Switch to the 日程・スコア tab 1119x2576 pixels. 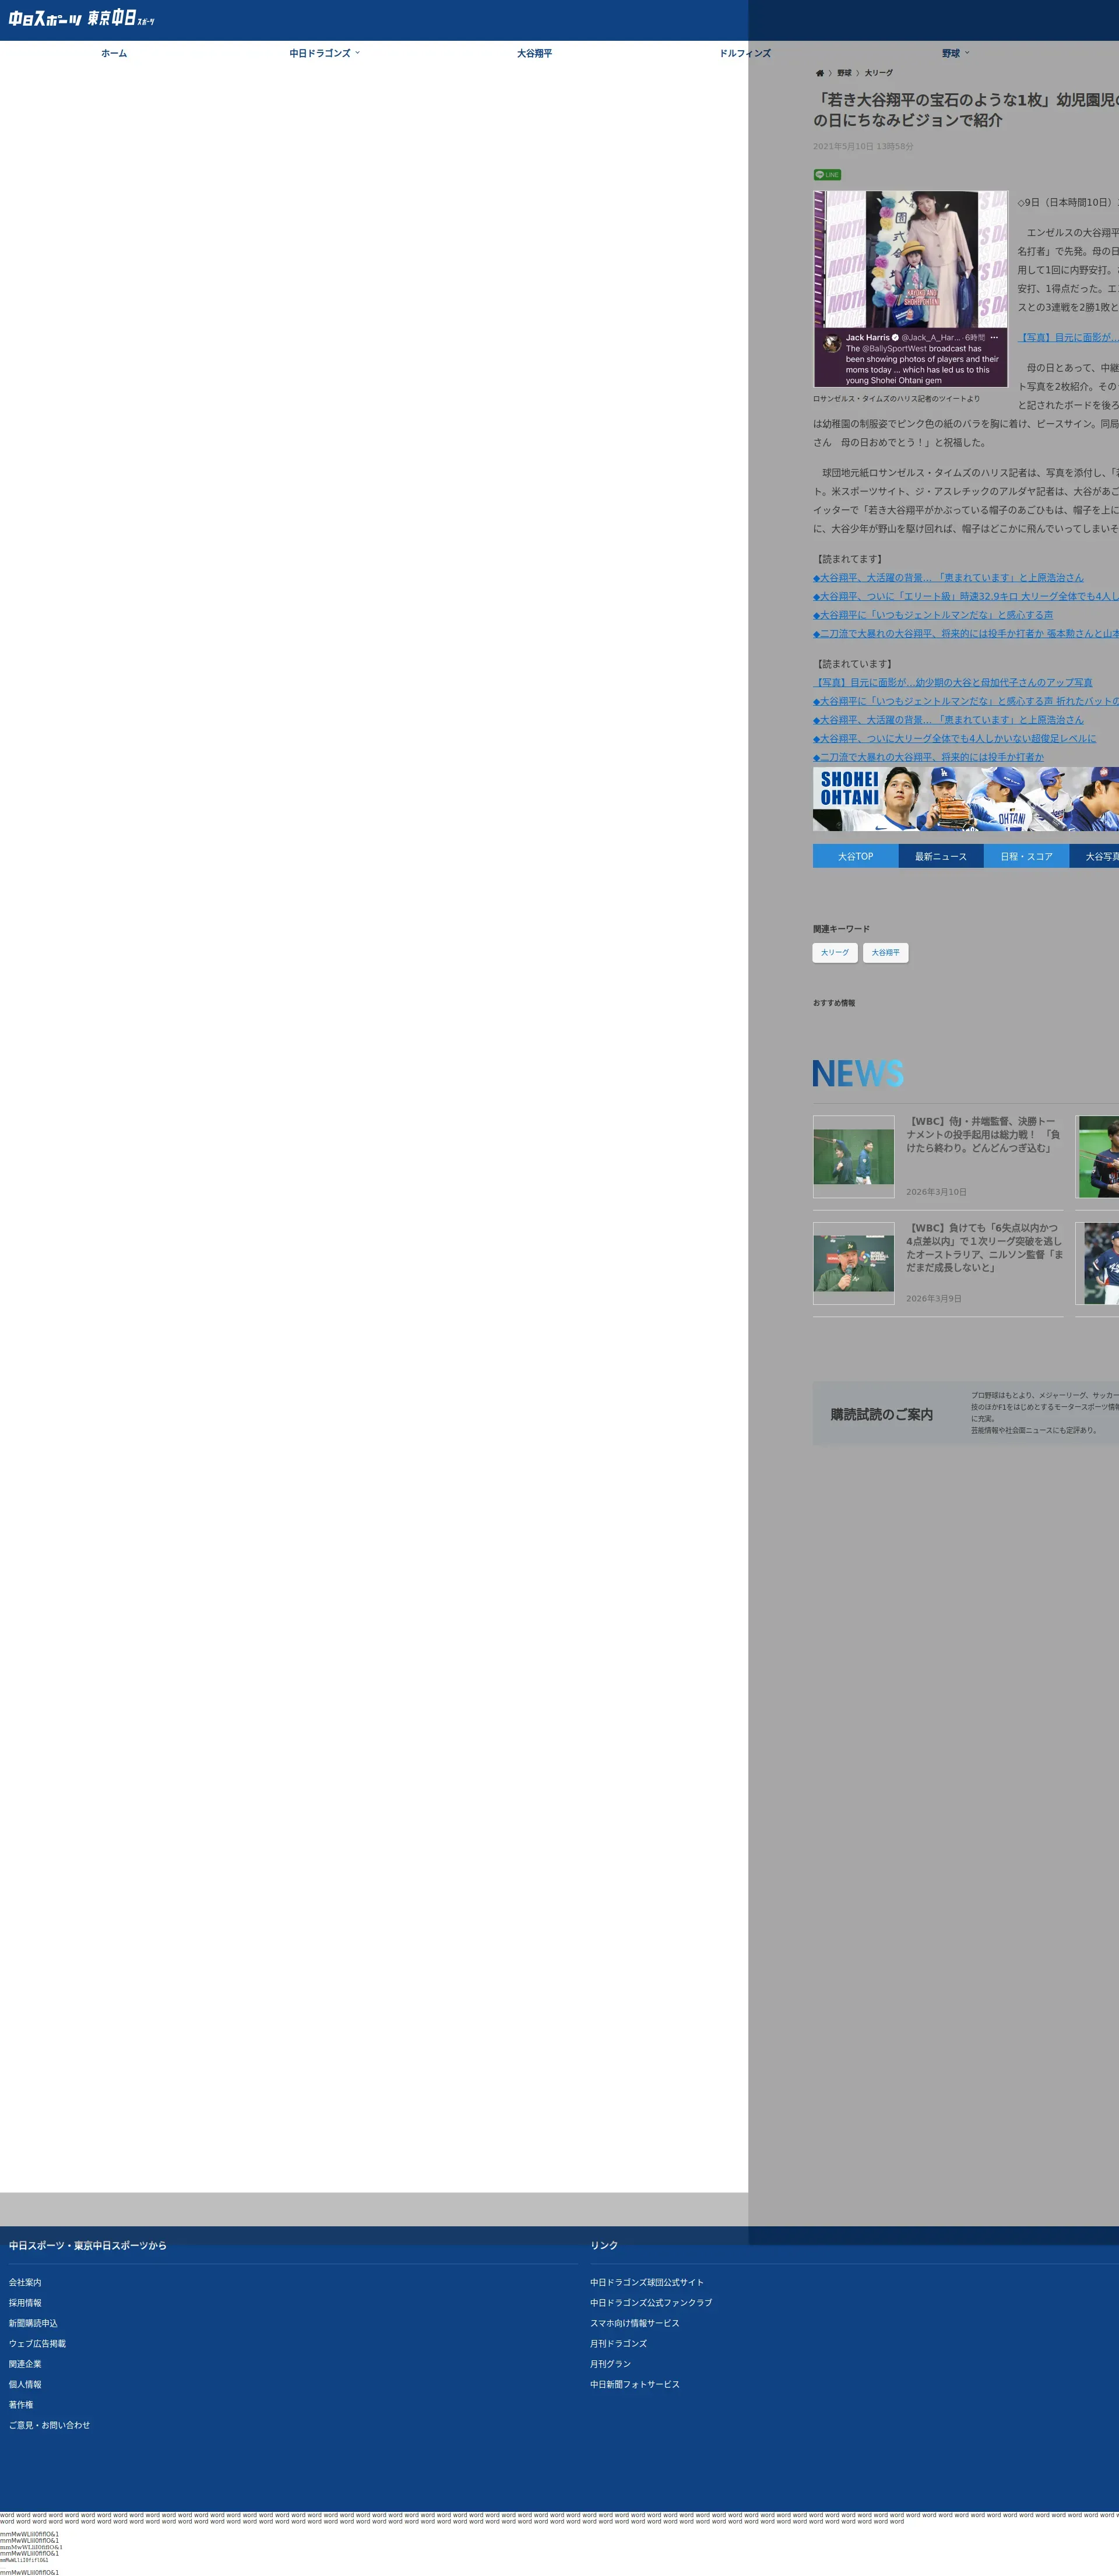(1026, 856)
